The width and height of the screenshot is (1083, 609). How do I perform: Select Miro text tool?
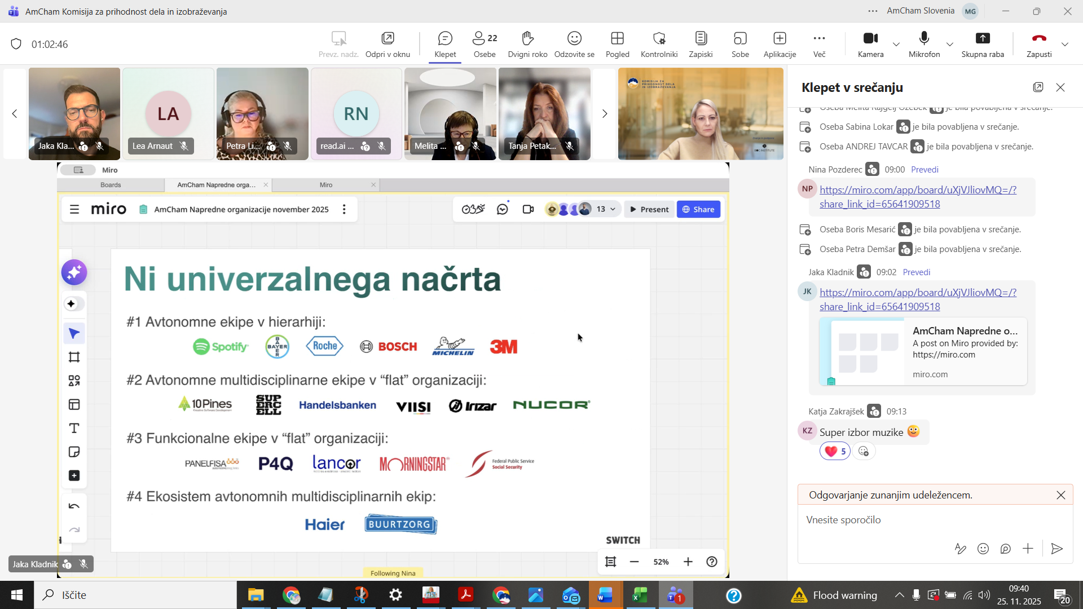point(74,429)
